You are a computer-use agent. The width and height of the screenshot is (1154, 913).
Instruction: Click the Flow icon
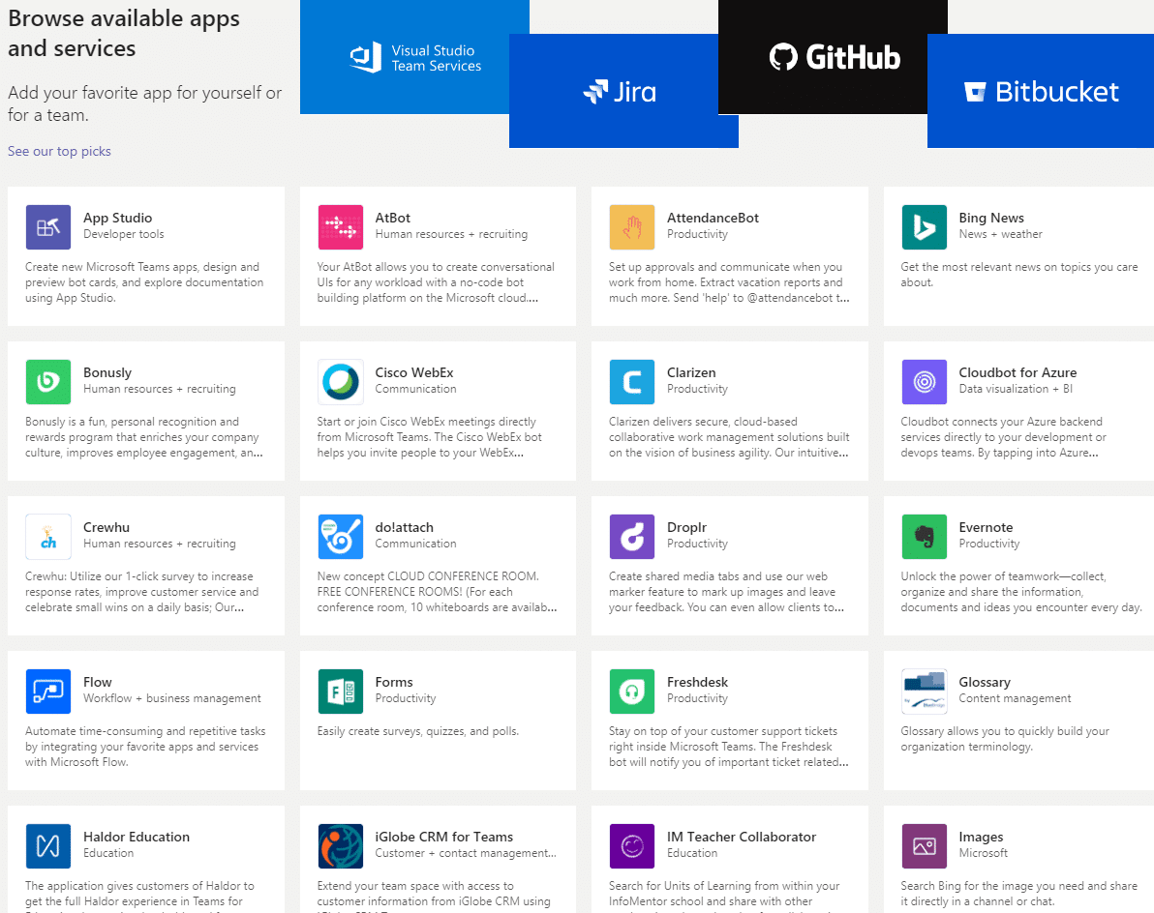tap(47, 691)
